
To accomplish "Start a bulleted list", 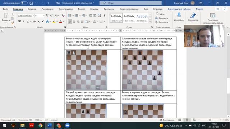I will 70,15.
